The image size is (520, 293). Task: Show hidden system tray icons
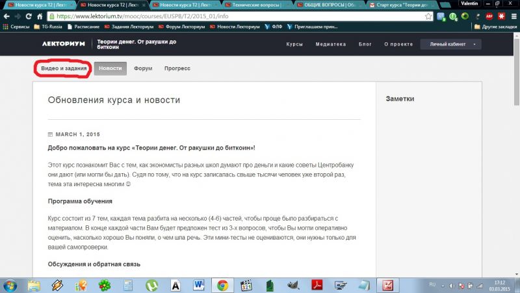click(443, 285)
